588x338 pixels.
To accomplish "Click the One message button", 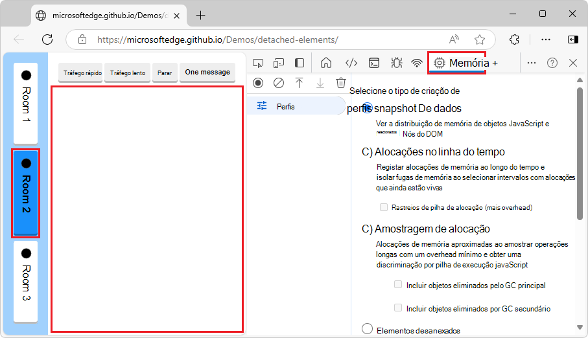I will coord(207,73).
